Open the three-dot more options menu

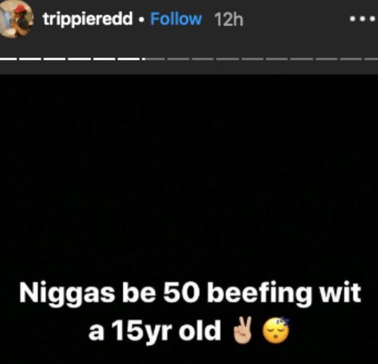click(x=363, y=19)
